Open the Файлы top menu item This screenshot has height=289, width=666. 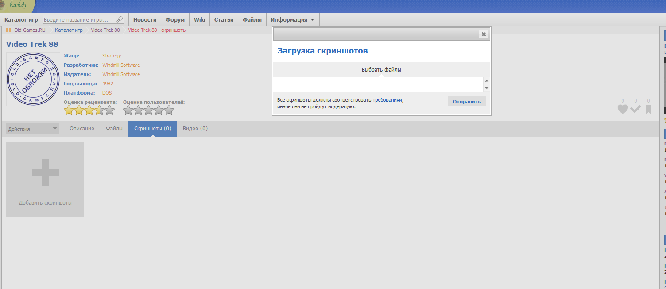point(252,19)
